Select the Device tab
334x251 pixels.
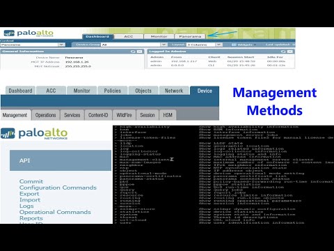click(x=205, y=91)
